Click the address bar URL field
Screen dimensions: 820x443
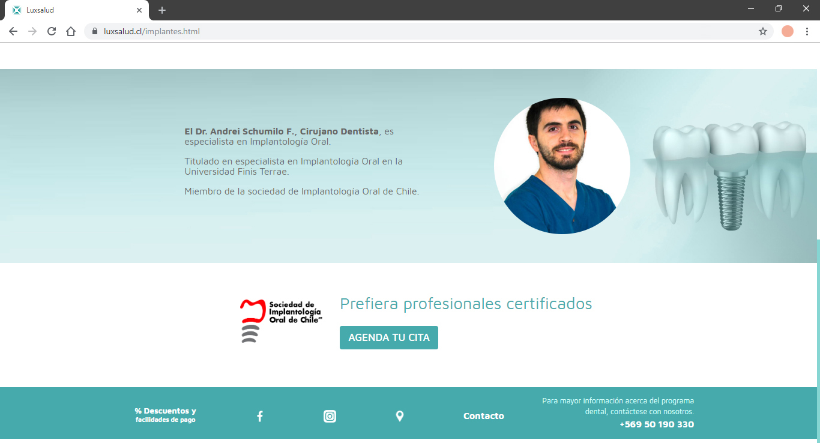pyautogui.click(x=420, y=31)
